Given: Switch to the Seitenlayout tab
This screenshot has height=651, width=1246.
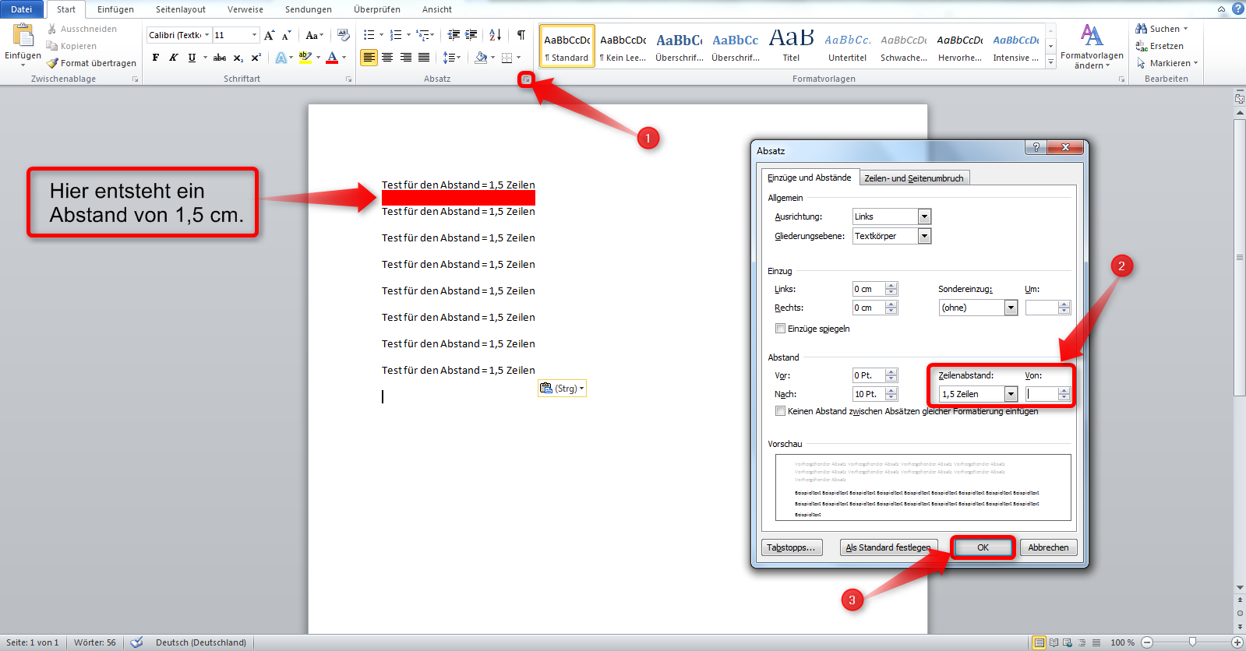Looking at the screenshot, I should [x=181, y=9].
